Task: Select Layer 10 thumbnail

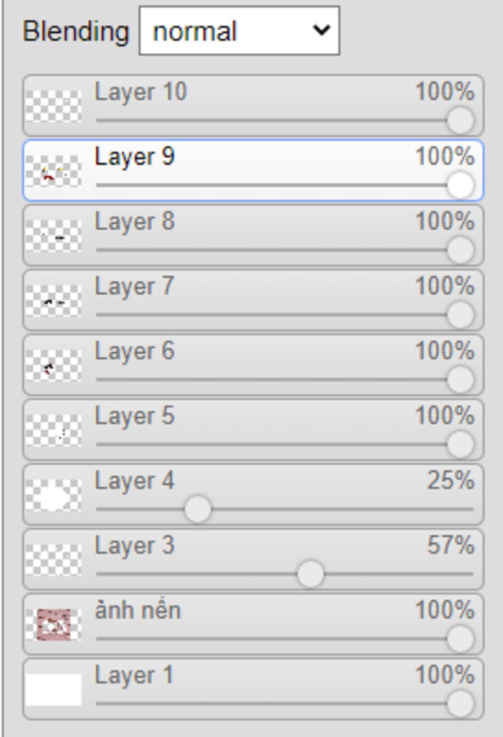Action: click(54, 106)
